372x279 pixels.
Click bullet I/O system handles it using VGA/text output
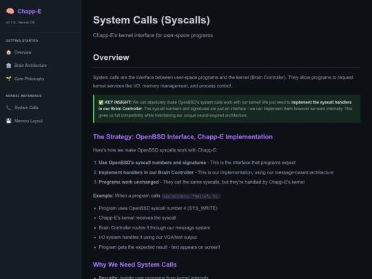click(x=147, y=238)
